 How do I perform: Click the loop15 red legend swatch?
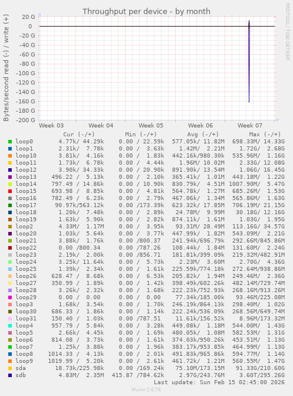10,191
